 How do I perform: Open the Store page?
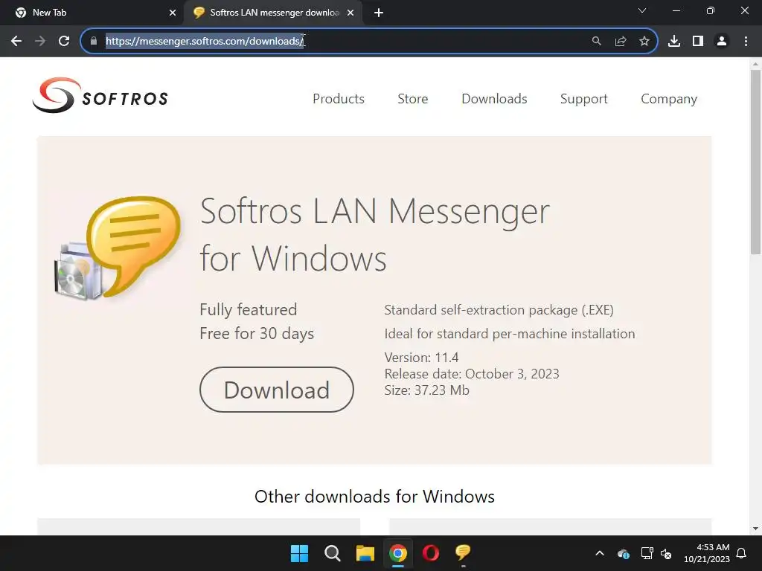[412, 99]
